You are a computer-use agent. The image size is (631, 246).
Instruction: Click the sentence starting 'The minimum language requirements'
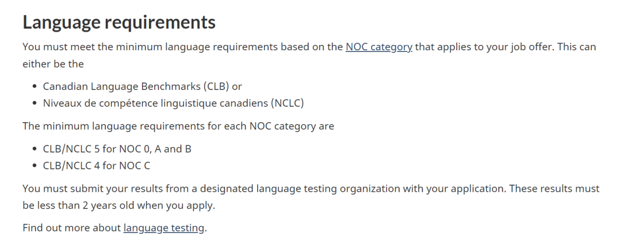tap(178, 126)
